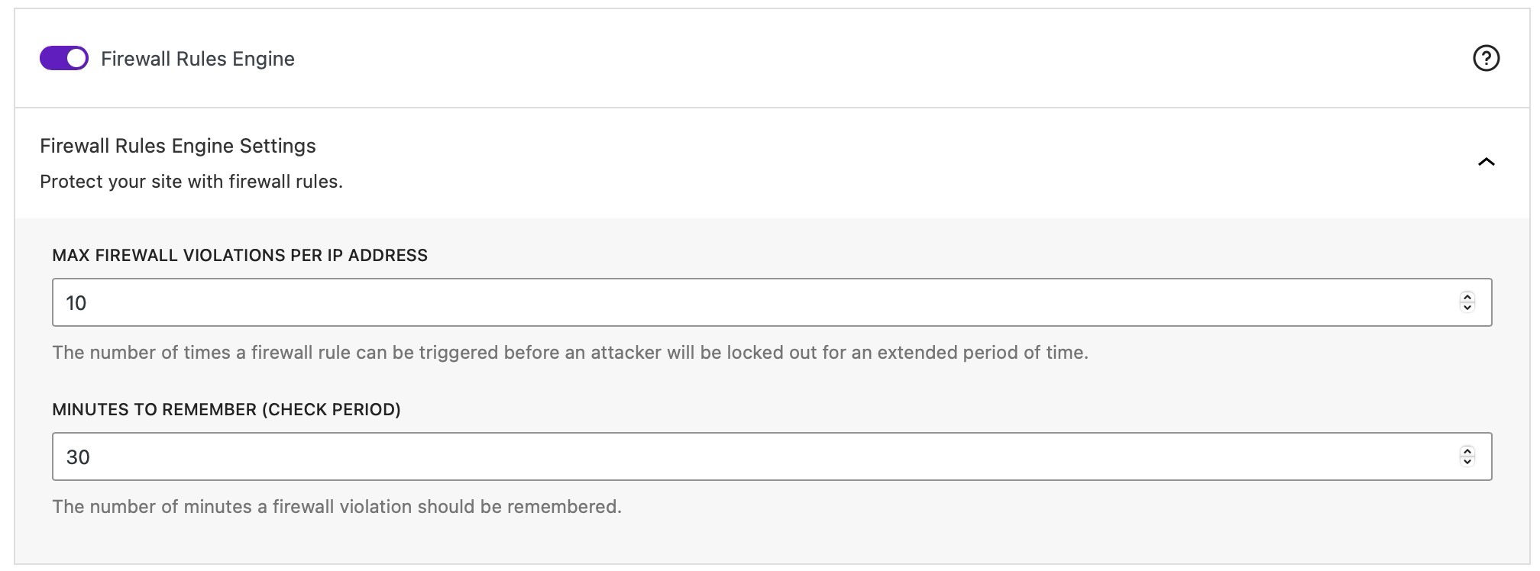This screenshot has width=1540, height=571.
Task: Increment the max firewall violations value
Action: 1467,297
